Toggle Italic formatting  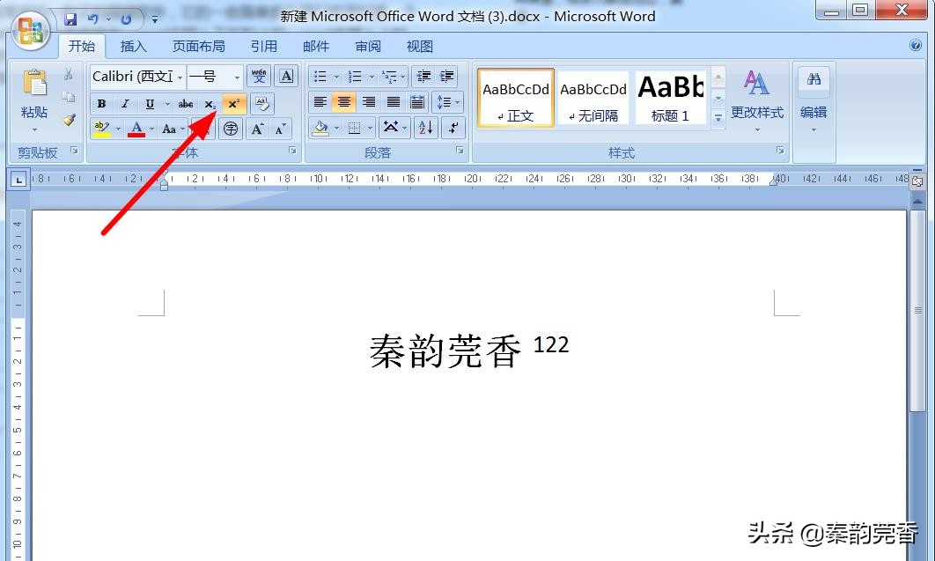click(126, 103)
